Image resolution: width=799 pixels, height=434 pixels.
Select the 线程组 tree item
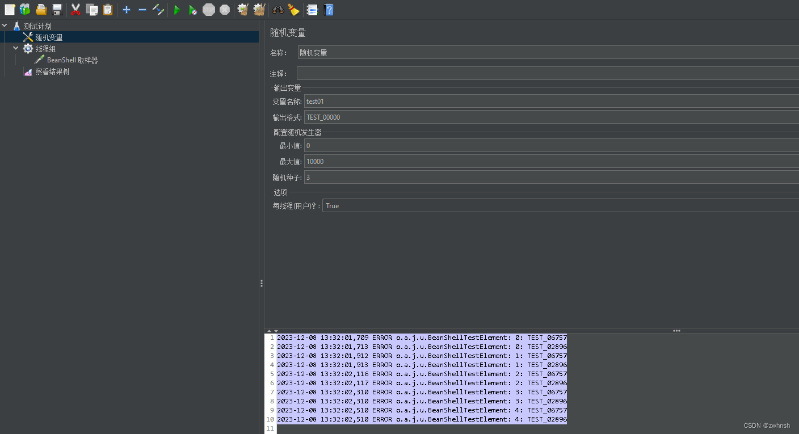point(45,49)
